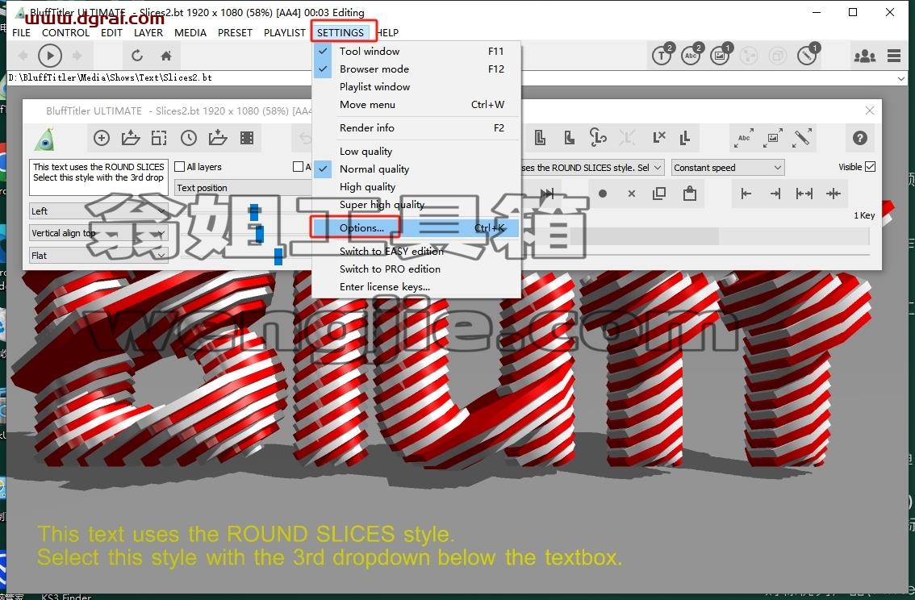Open the hamburger menu icon
This screenshot has width=915, height=600.
pyautogui.click(x=894, y=56)
